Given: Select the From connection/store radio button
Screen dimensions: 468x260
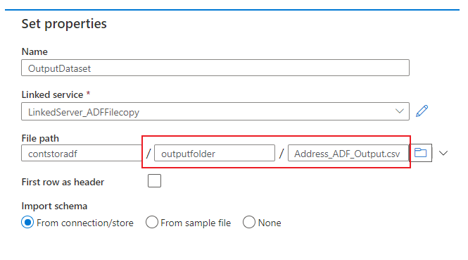Looking at the screenshot, I should (x=27, y=223).
